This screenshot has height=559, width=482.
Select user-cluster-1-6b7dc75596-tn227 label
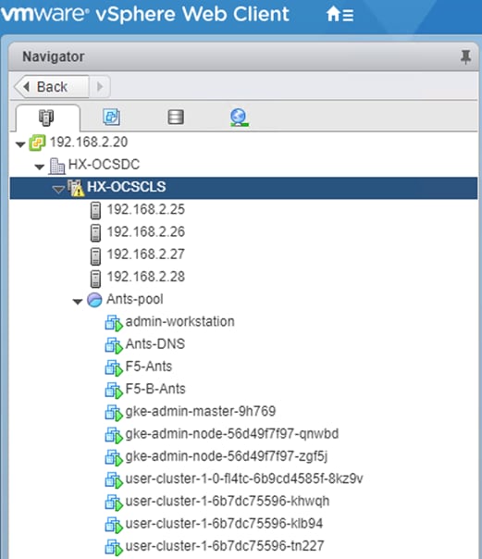[225, 547]
